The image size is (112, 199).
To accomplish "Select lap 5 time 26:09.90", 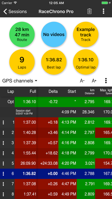I will click(x=26, y=164).
